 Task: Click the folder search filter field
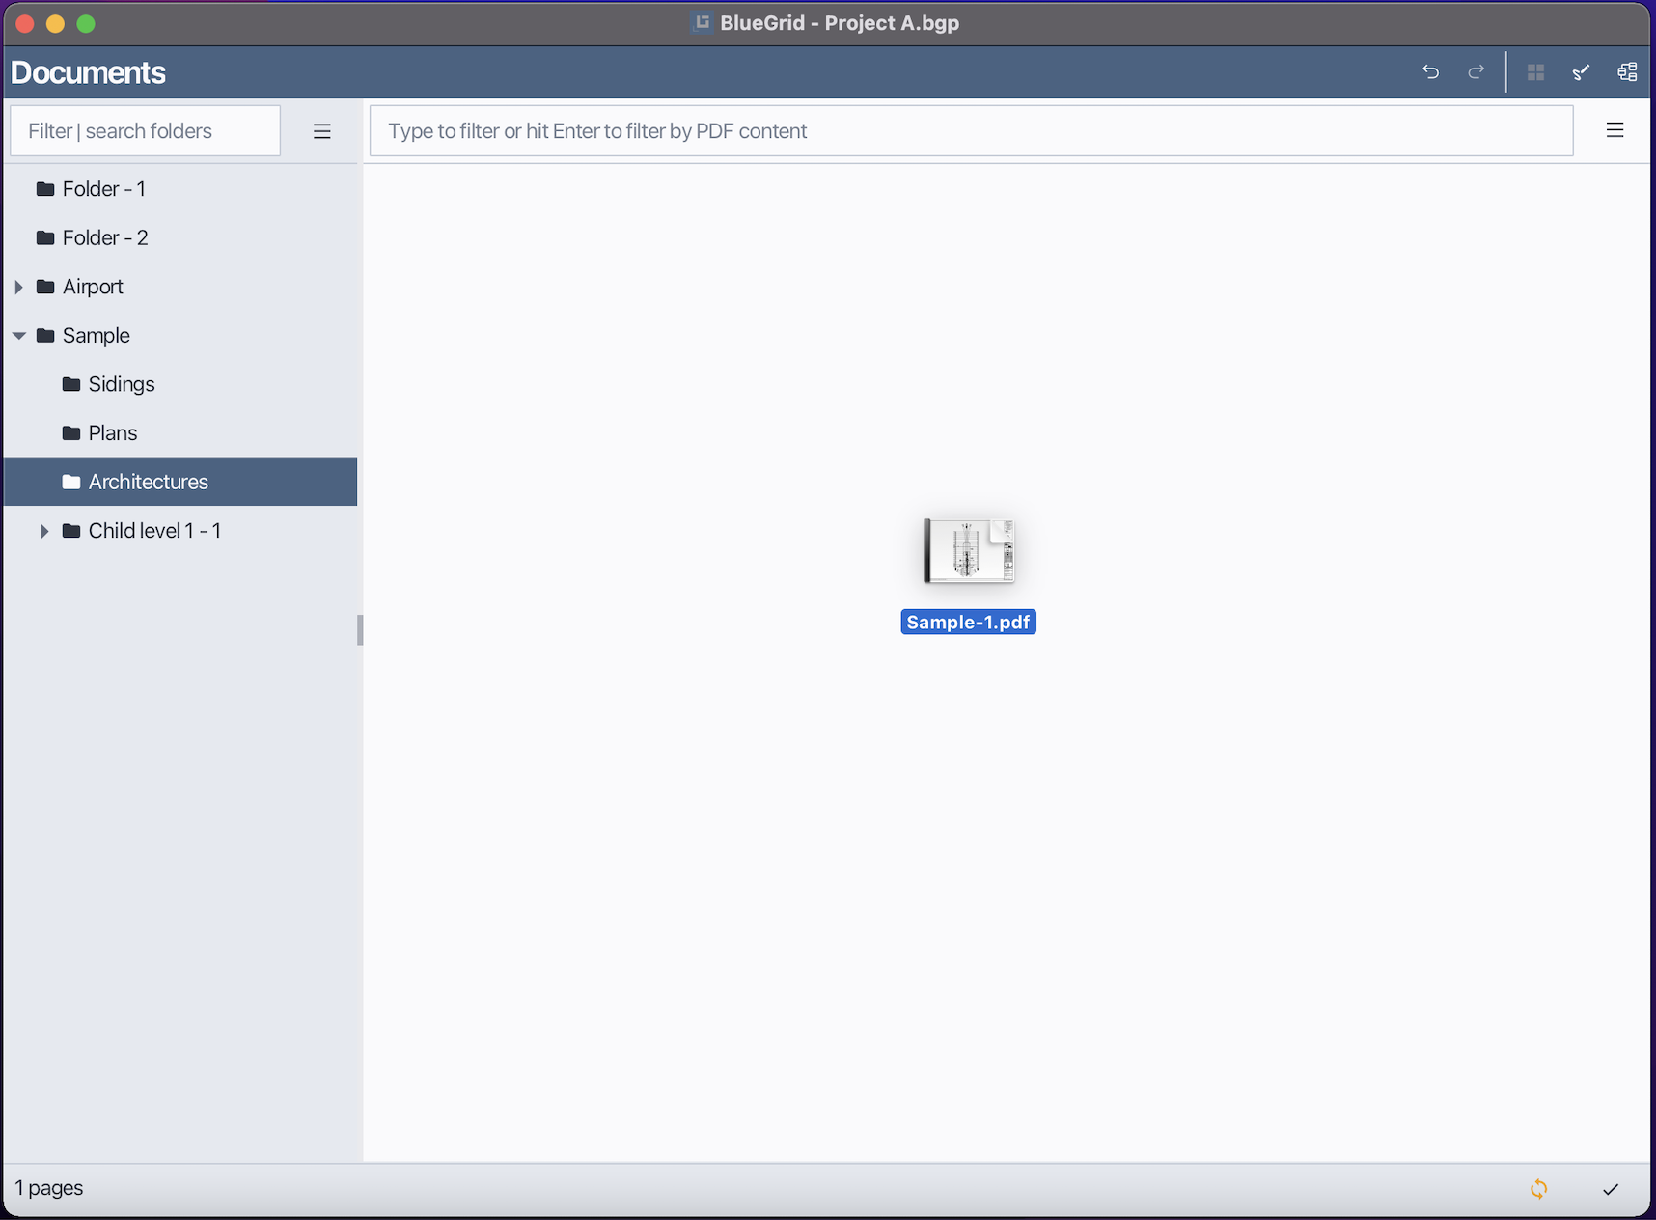(145, 130)
